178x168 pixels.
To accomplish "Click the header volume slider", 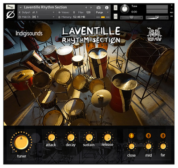I will point(157,17).
